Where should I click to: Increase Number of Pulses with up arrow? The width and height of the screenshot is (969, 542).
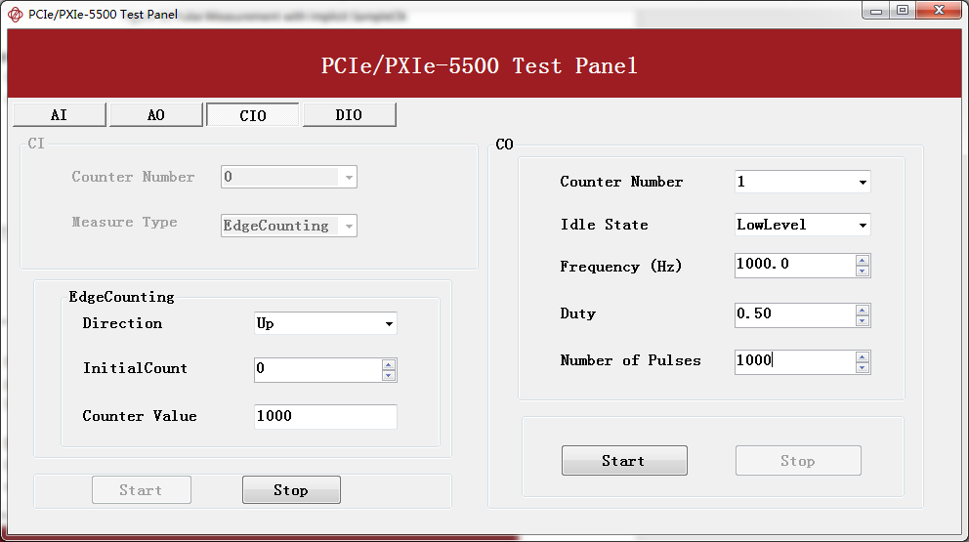(863, 356)
